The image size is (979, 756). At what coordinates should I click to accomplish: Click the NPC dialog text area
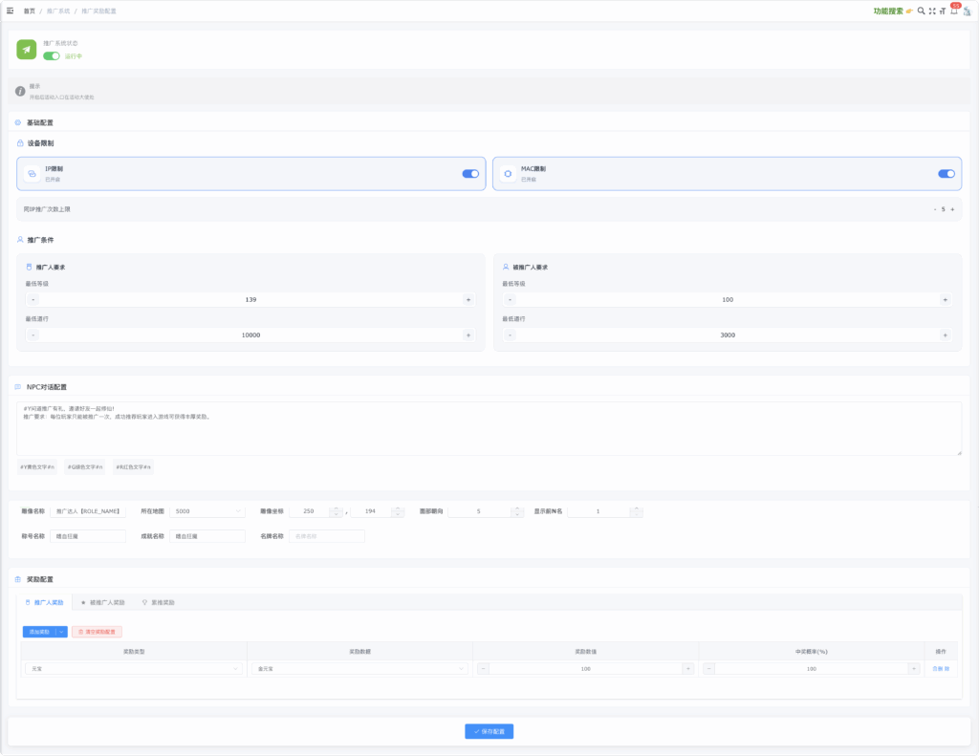click(489, 428)
